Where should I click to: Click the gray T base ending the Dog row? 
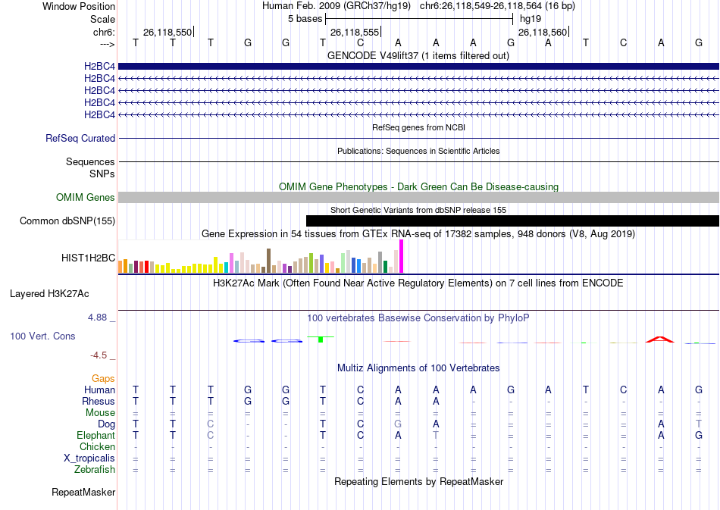coord(699,424)
